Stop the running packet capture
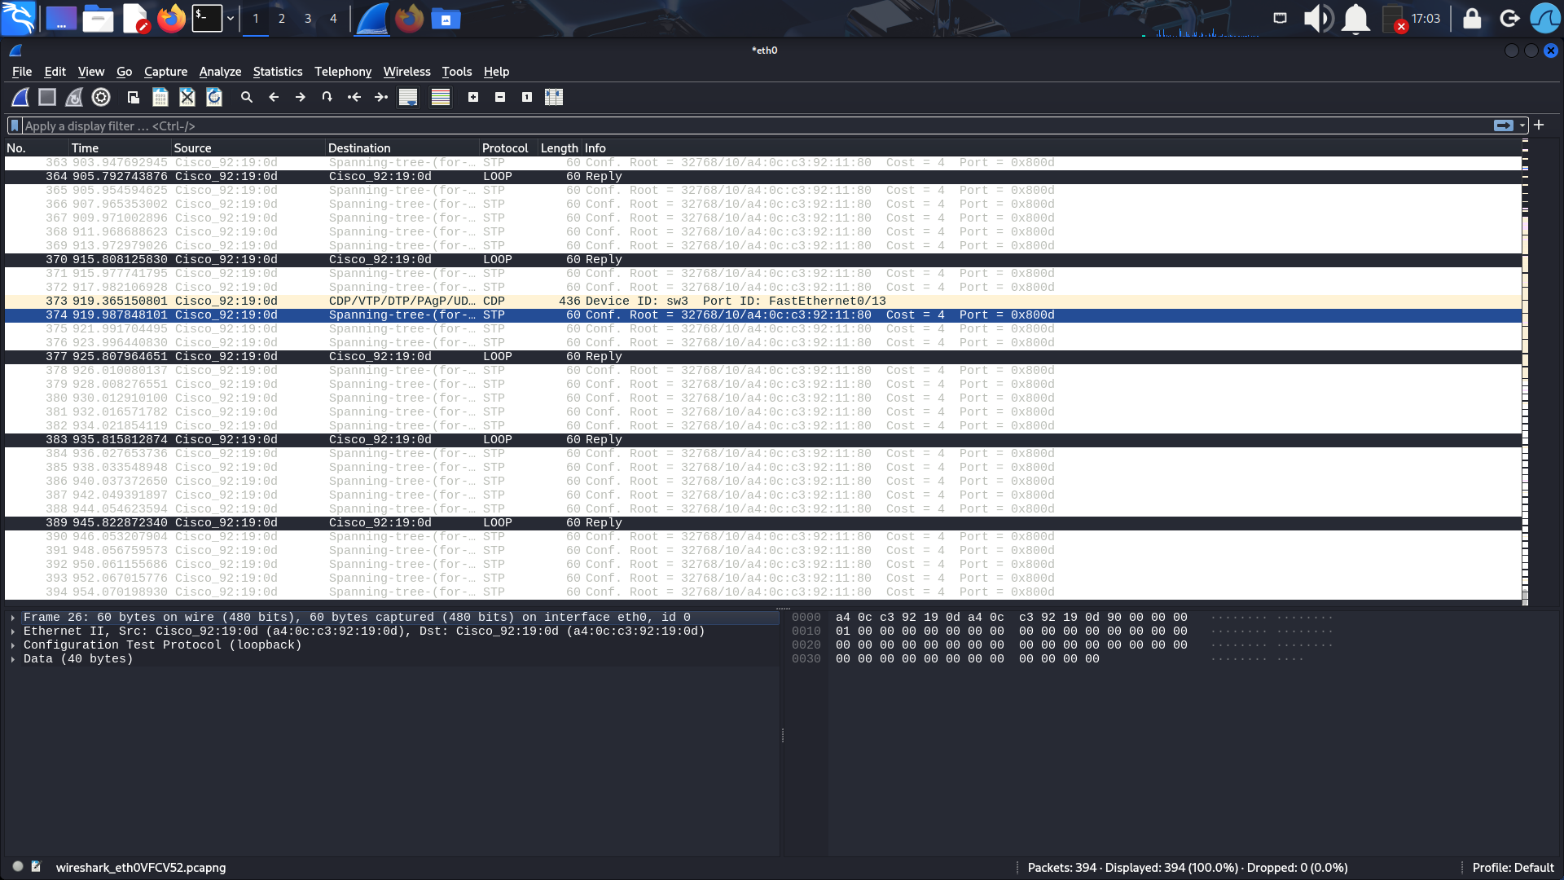Screen dimensions: 1564x880 (x=47, y=97)
